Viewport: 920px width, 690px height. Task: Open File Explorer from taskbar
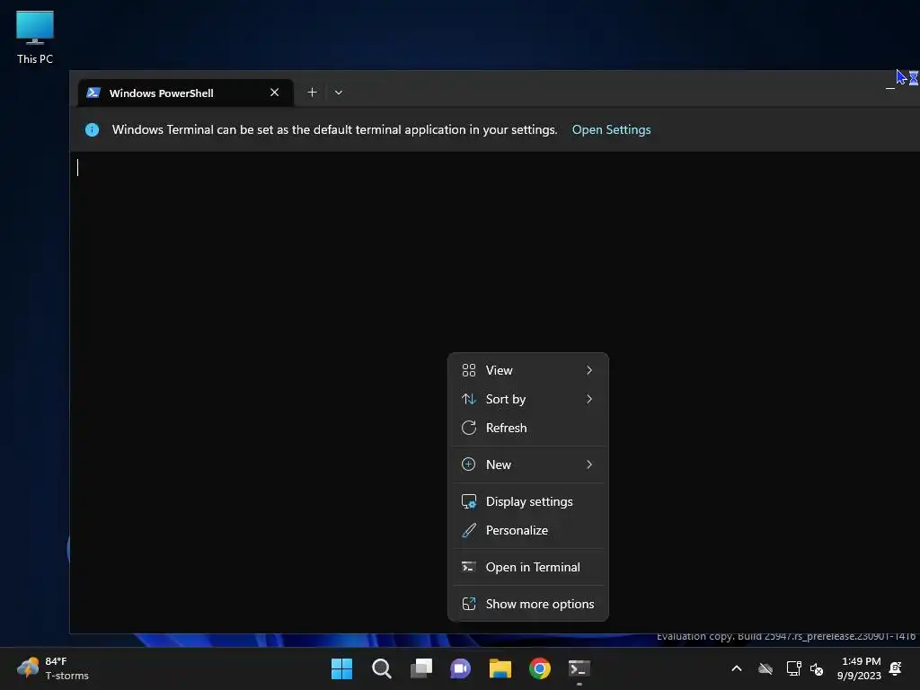(x=500, y=668)
